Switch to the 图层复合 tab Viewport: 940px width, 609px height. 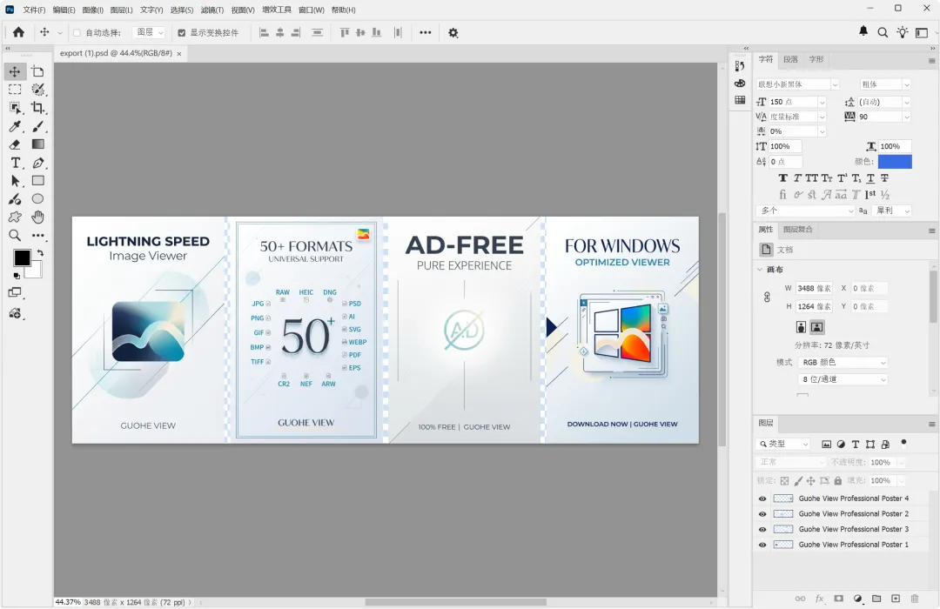click(797, 230)
